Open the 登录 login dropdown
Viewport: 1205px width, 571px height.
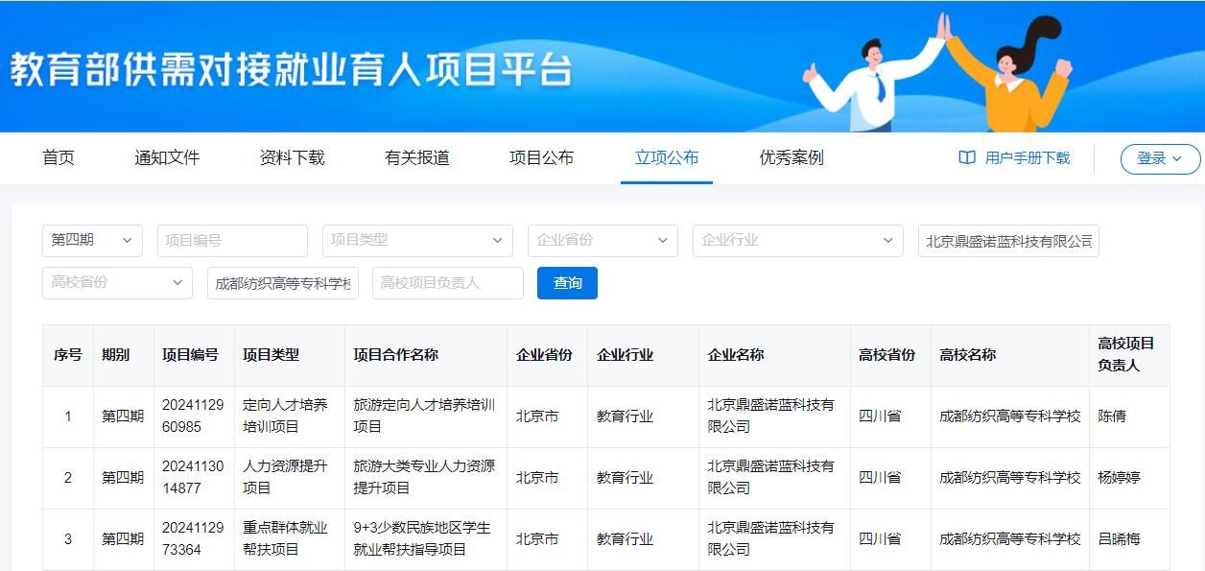click(x=1159, y=159)
